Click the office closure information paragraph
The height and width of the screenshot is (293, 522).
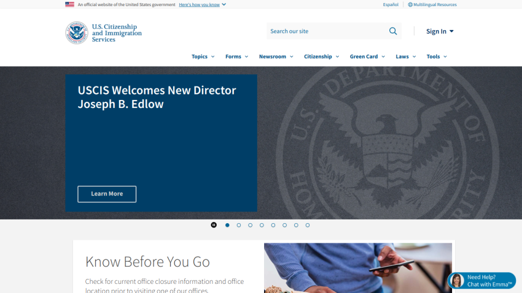165,286
